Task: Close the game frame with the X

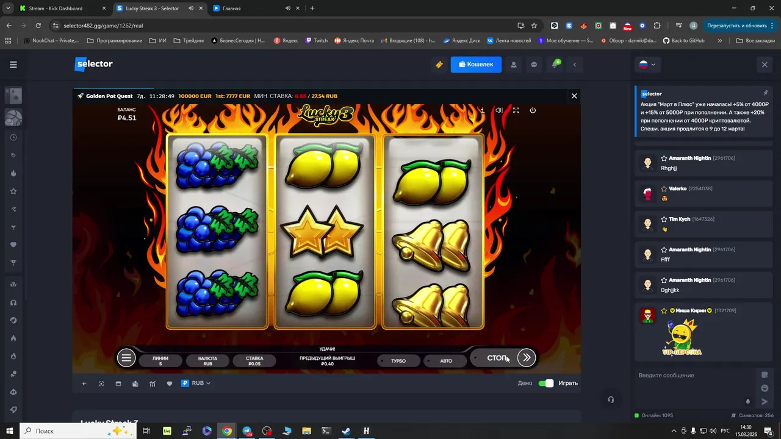Action: [x=574, y=96]
